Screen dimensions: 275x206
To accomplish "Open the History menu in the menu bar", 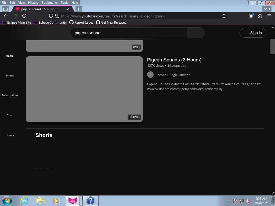I will click(x=33, y=3).
